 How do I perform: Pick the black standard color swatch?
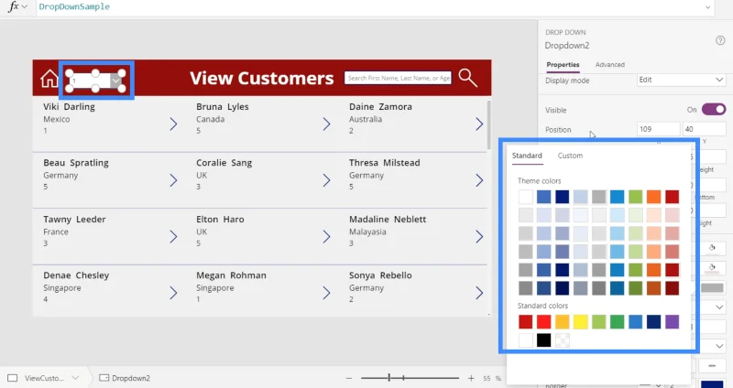(543, 339)
